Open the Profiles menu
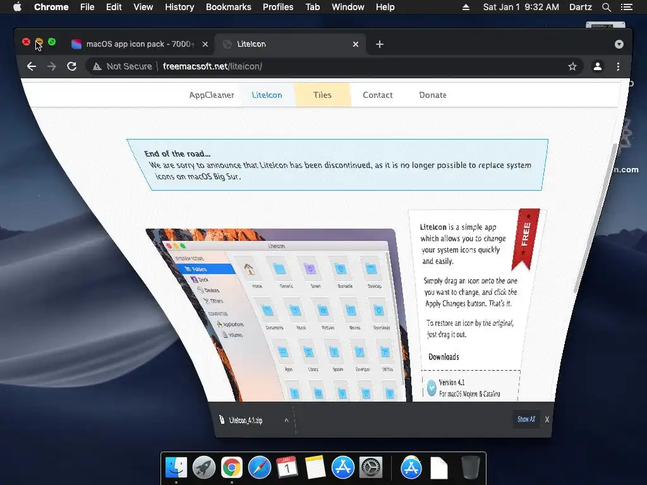This screenshot has height=485, width=647. tap(278, 7)
